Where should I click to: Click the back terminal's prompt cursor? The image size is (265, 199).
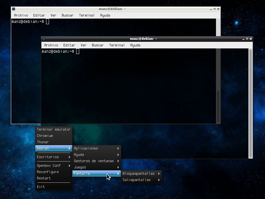coord(47,22)
